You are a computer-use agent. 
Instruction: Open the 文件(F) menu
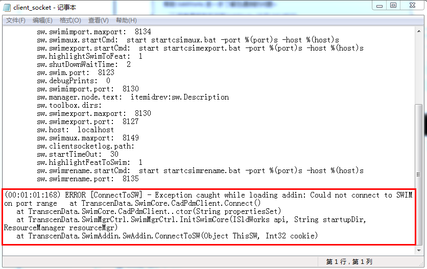point(16,20)
